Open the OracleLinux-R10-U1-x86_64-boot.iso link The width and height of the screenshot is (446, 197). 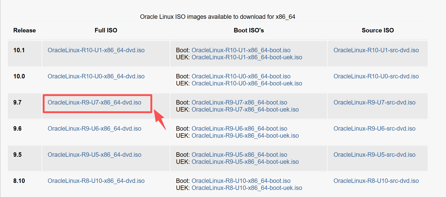tap(241, 50)
